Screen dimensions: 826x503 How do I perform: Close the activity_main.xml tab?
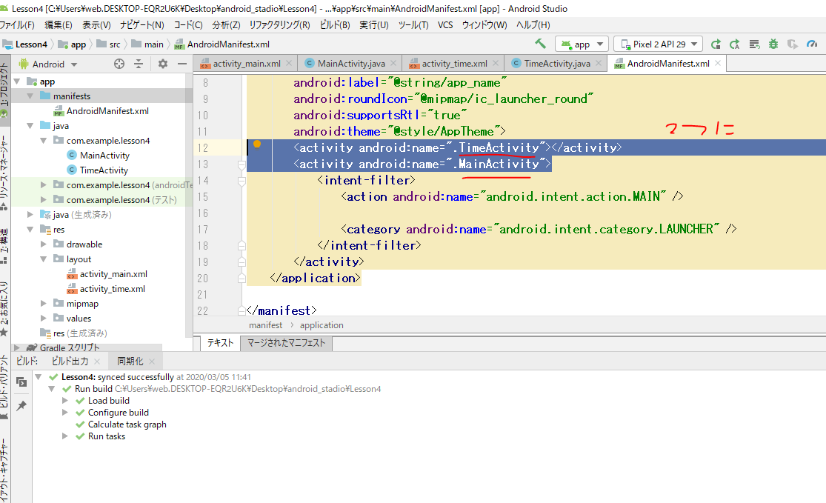pyautogui.click(x=289, y=63)
